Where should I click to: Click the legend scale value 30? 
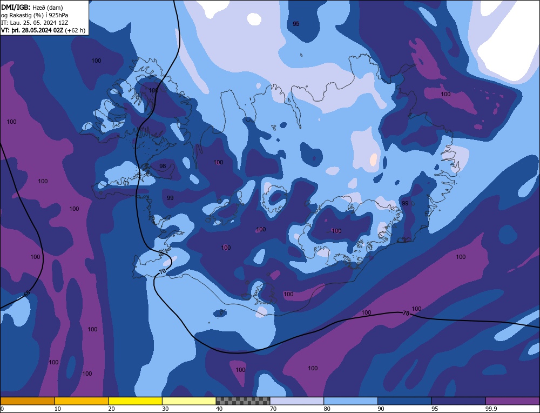pos(165,409)
